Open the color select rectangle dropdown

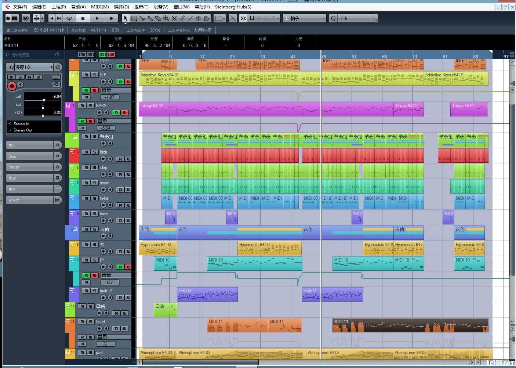pos(219,18)
